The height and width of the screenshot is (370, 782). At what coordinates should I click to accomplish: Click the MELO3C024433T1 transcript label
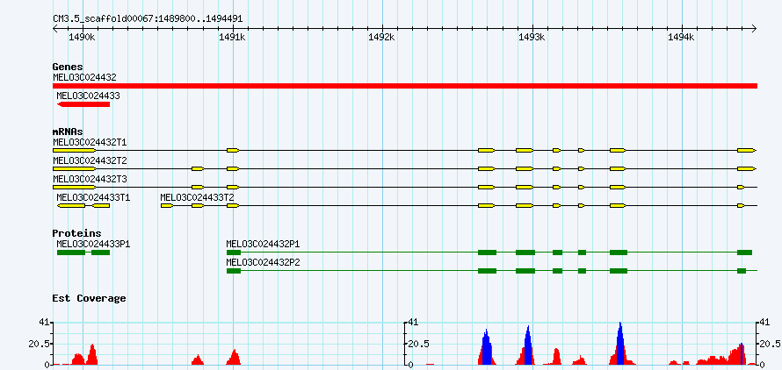pos(93,197)
